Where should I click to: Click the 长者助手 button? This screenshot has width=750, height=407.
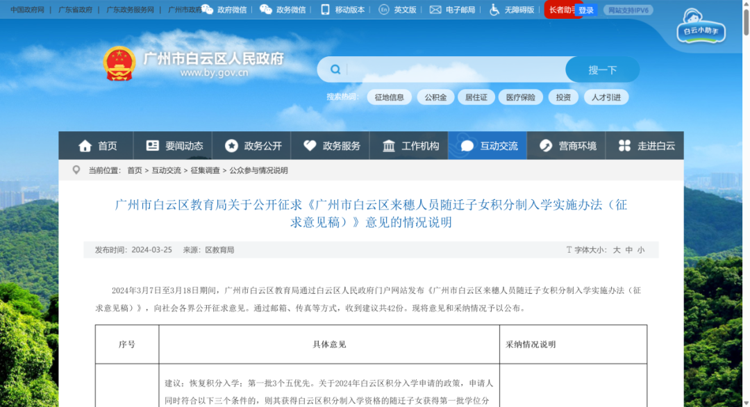pos(560,10)
